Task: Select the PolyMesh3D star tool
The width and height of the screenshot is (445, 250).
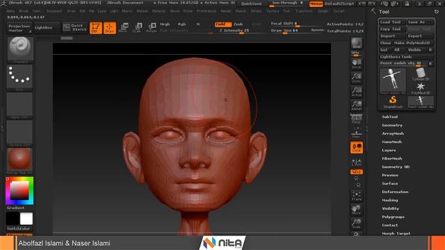Action: click(x=421, y=88)
